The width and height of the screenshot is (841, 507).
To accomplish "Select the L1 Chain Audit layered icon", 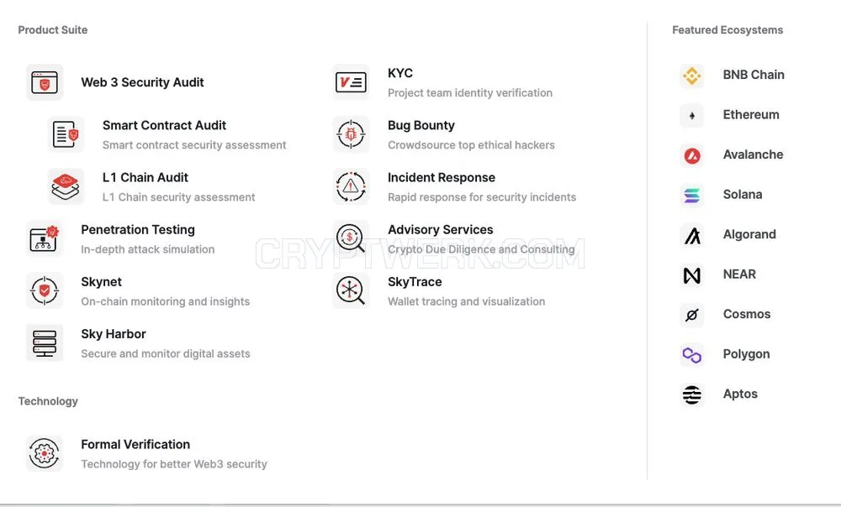I will [x=66, y=186].
